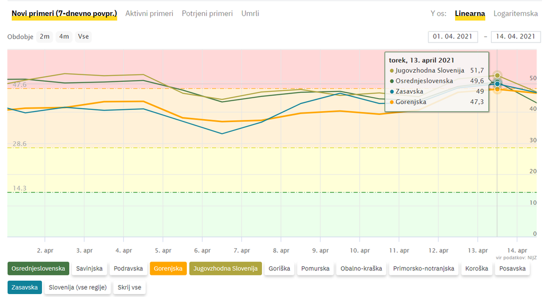Image resolution: width=547 pixels, height=297 pixels.
Task: Select the Umrli tab
Action: click(x=250, y=13)
